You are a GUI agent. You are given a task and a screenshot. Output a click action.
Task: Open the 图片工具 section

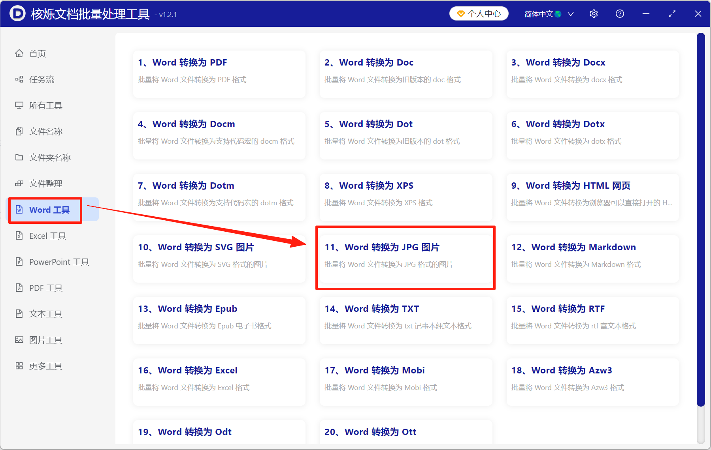45,339
